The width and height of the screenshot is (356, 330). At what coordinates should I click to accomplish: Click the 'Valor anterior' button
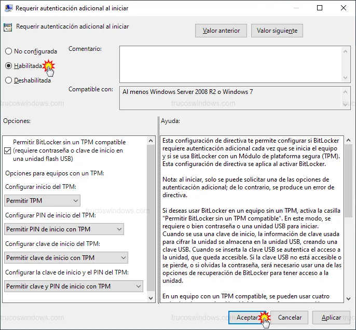click(x=221, y=31)
